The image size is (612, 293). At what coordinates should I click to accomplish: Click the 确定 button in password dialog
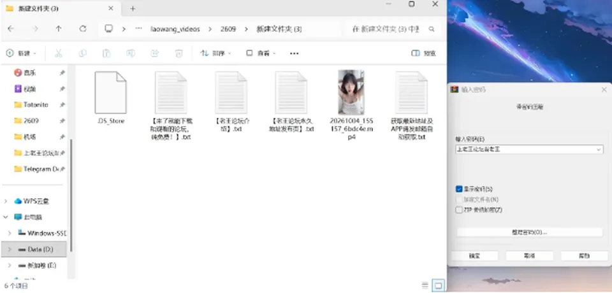coord(474,256)
